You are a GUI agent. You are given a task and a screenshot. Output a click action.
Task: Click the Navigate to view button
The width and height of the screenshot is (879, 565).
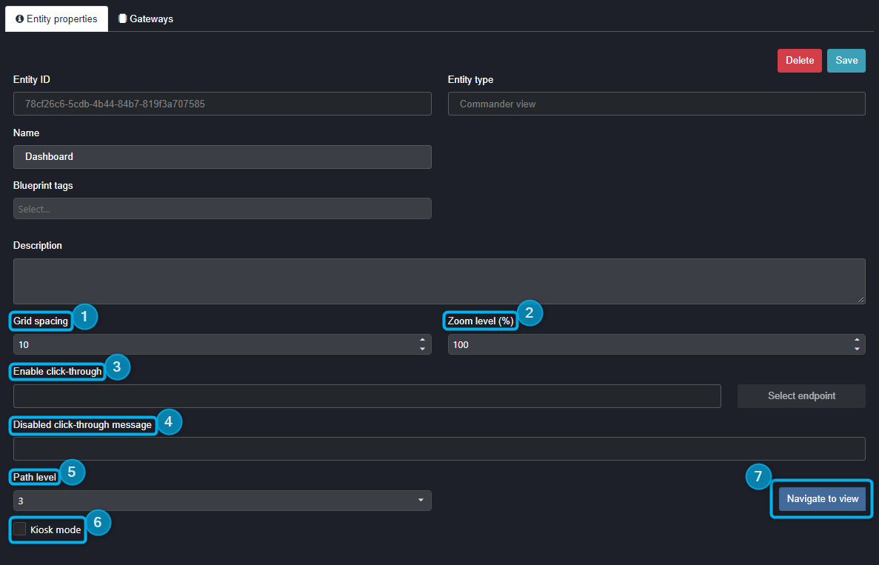pyautogui.click(x=821, y=498)
